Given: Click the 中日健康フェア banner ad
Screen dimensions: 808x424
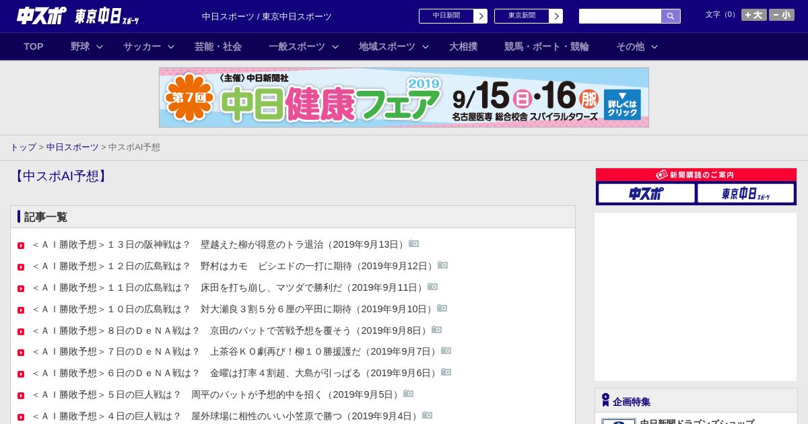Looking at the screenshot, I should [x=404, y=98].
